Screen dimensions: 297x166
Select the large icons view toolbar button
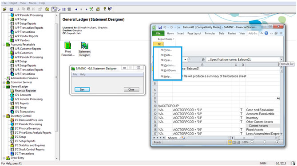[54, 9]
